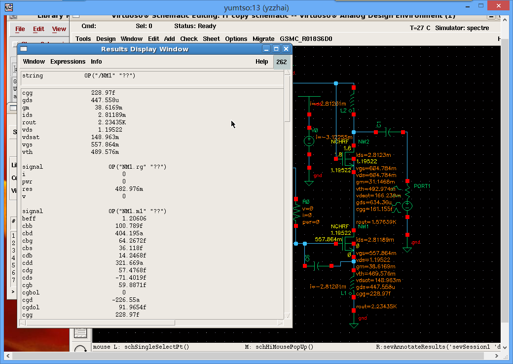Open the Results Display Window system menu icon
Viewport: 513px width, 364px height.
(24, 49)
